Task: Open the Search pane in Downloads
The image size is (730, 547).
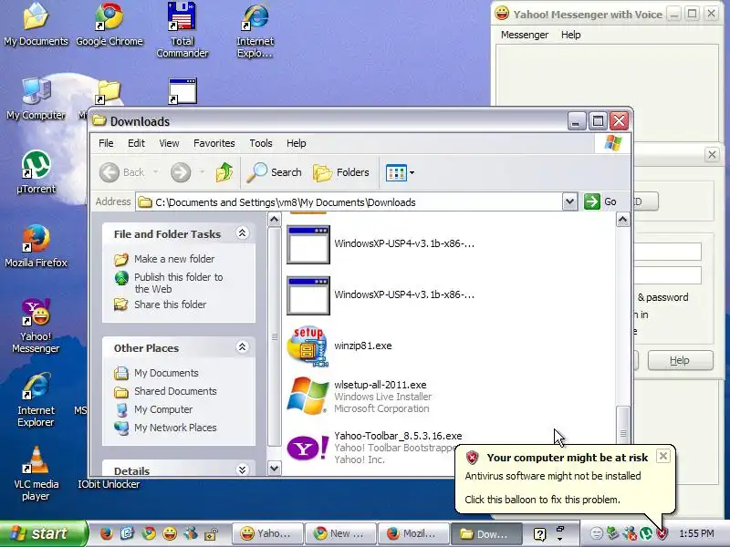Action: [275, 172]
